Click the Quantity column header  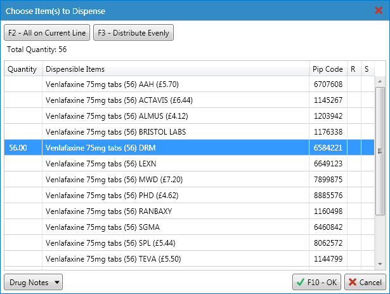(23, 69)
